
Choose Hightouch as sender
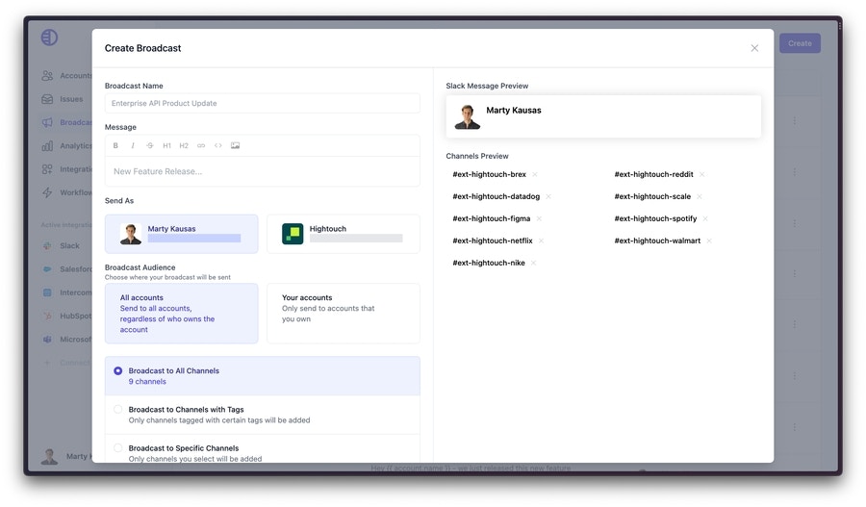click(343, 234)
